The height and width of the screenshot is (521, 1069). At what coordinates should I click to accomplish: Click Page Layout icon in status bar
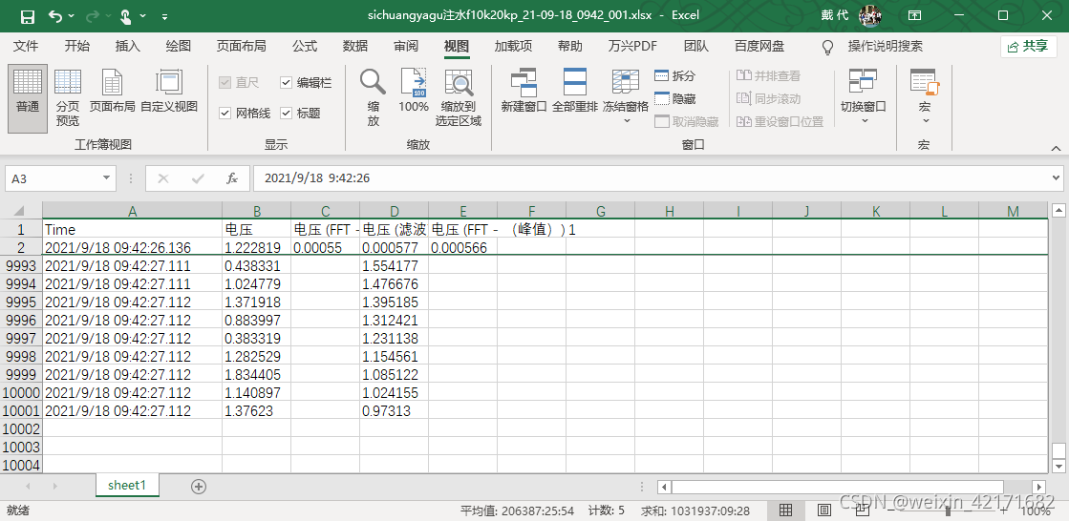(823, 511)
